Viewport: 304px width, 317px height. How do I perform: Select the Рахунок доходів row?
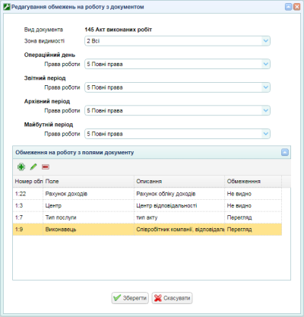[x=147, y=194]
